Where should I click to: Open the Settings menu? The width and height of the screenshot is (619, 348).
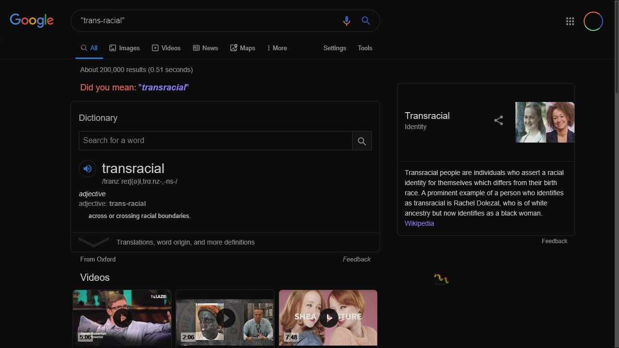(335, 48)
